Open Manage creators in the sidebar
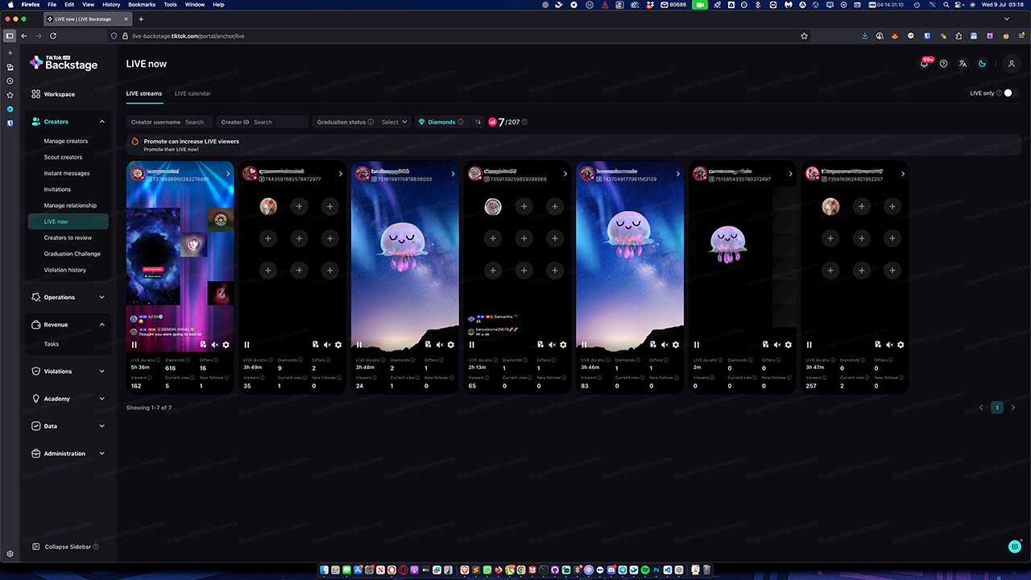1031x580 pixels. (66, 141)
